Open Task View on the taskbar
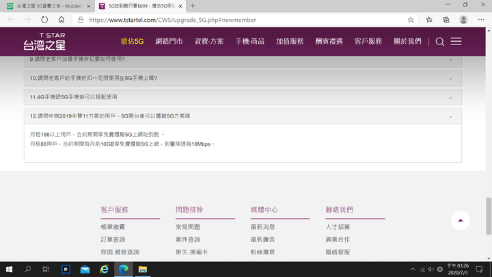Viewport: 492px width, 277px height. pos(46,269)
